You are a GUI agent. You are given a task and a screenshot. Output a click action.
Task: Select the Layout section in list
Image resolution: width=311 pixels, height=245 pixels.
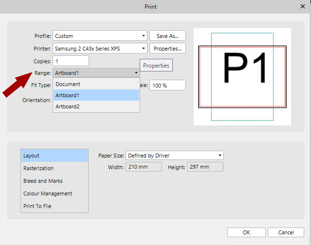(x=55, y=156)
